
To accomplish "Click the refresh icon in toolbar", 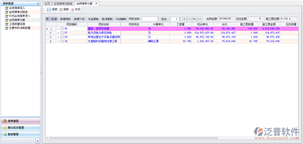I will point(61,9).
